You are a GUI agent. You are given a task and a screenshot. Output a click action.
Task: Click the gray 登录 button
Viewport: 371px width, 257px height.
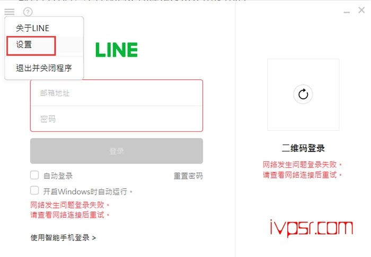[x=117, y=151]
